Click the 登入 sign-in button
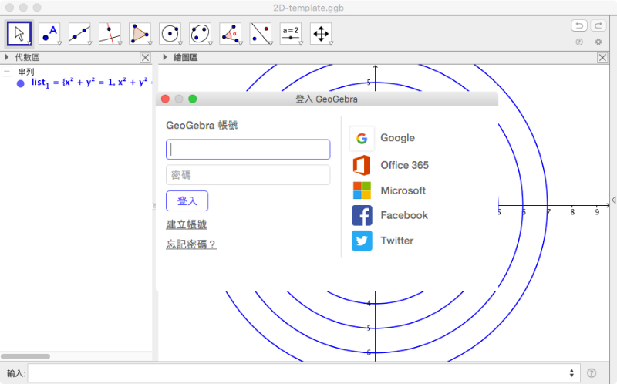 187,201
